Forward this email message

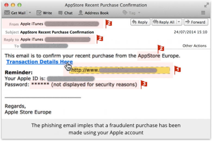pos(196,22)
